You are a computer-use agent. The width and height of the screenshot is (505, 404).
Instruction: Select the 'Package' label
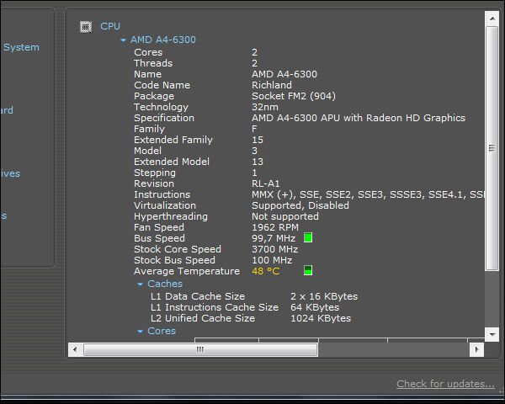pyautogui.click(x=154, y=96)
